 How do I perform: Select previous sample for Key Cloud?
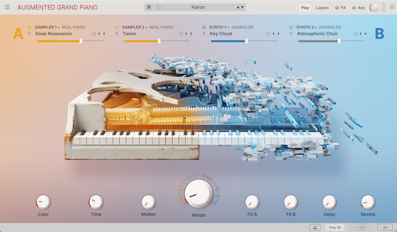pyautogui.click(x=273, y=34)
